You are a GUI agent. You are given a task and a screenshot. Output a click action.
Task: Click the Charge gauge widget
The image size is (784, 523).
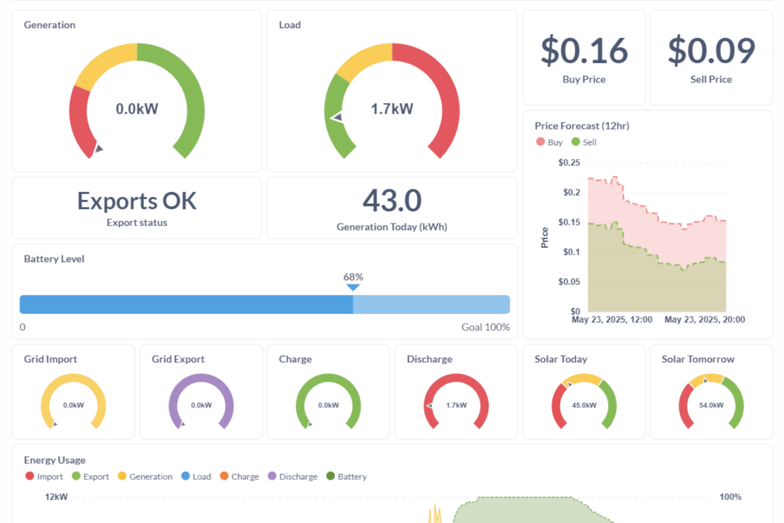pos(328,402)
